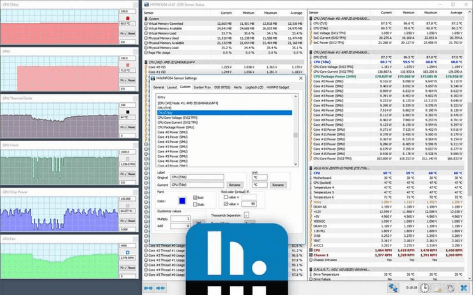This screenshot has height=295, width=473.
Task: Click black color swatch in GPU Thermal Diode graph
Action: pos(128,112)
